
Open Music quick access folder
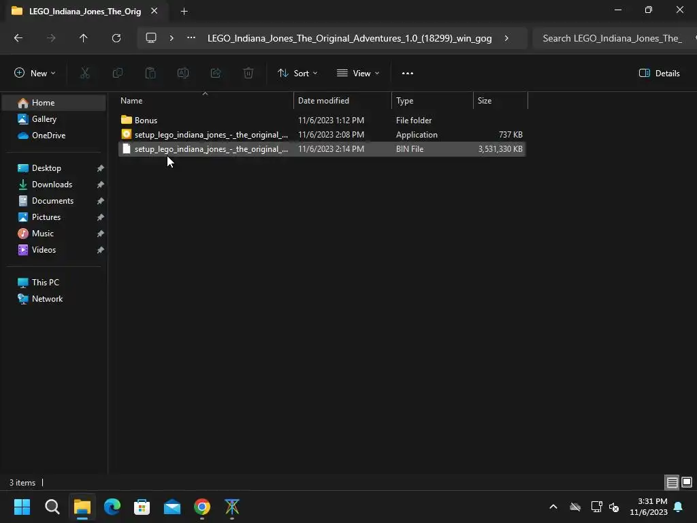tap(54, 234)
